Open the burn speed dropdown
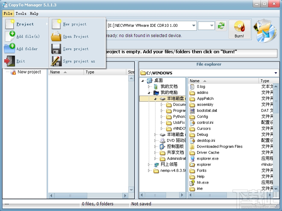 (x=212, y=25)
